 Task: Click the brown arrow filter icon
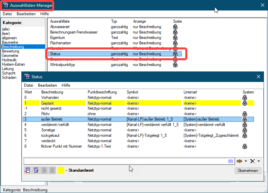tap(240, 161)
